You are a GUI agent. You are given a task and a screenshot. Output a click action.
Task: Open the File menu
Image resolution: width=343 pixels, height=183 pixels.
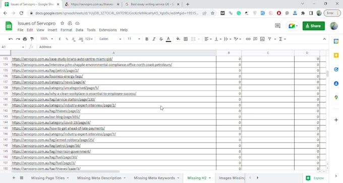tap(20, 30)
